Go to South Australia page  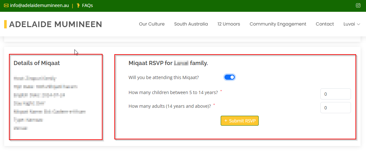191,24
